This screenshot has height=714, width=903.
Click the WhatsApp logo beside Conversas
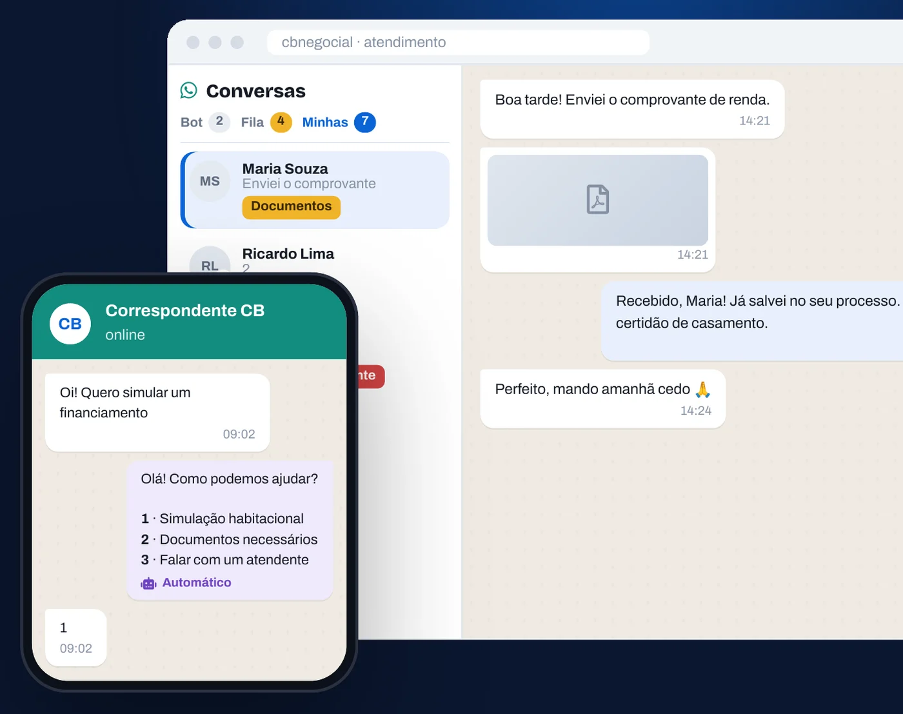pos(188,90)
